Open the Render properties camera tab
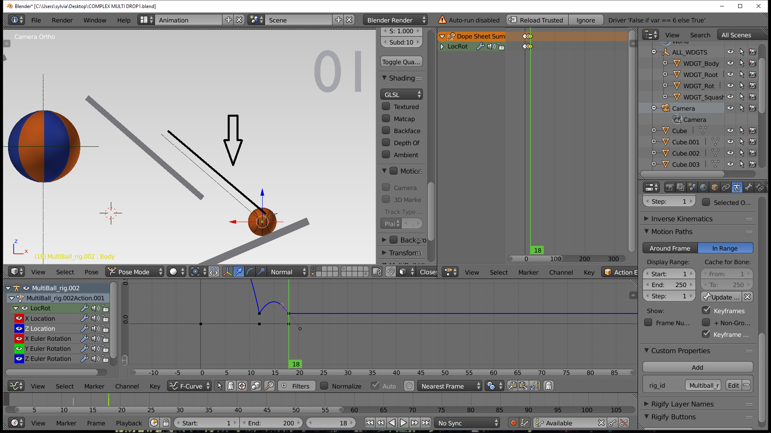The width and height of the screenshot is (771, 433). 669,187
